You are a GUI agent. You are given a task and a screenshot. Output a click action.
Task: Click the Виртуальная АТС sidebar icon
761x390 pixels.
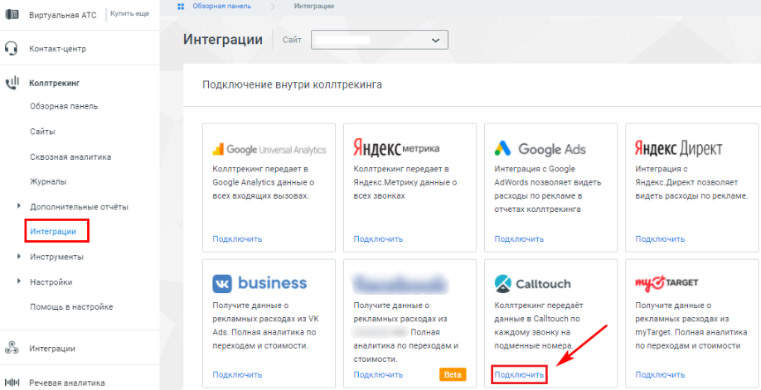pos(12,15)
